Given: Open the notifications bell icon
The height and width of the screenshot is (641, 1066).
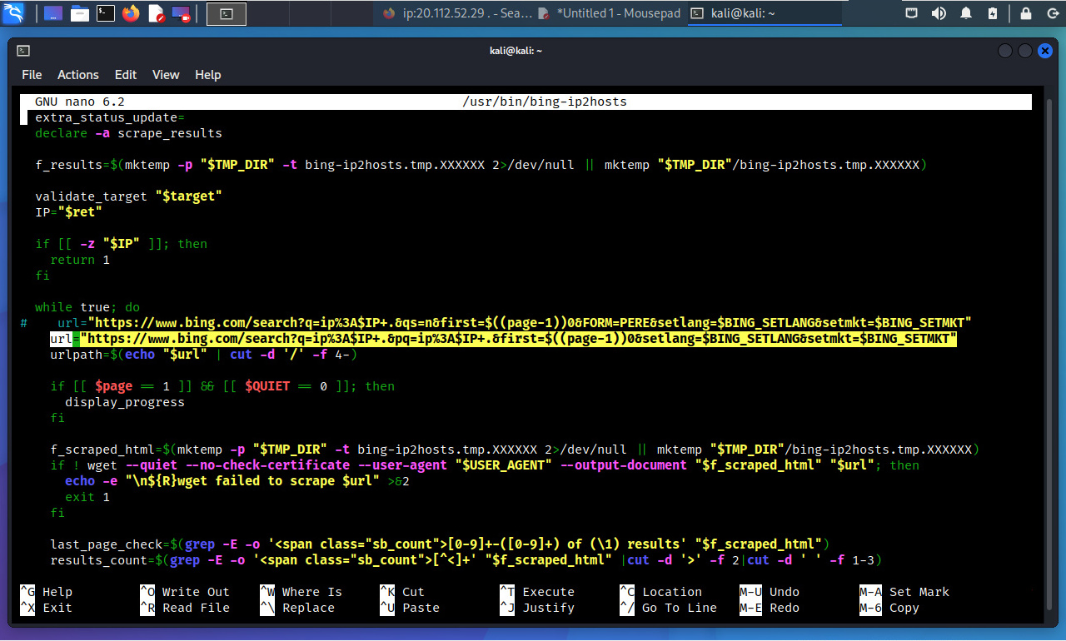Looking at the screenshot, I should click(966, 12).
